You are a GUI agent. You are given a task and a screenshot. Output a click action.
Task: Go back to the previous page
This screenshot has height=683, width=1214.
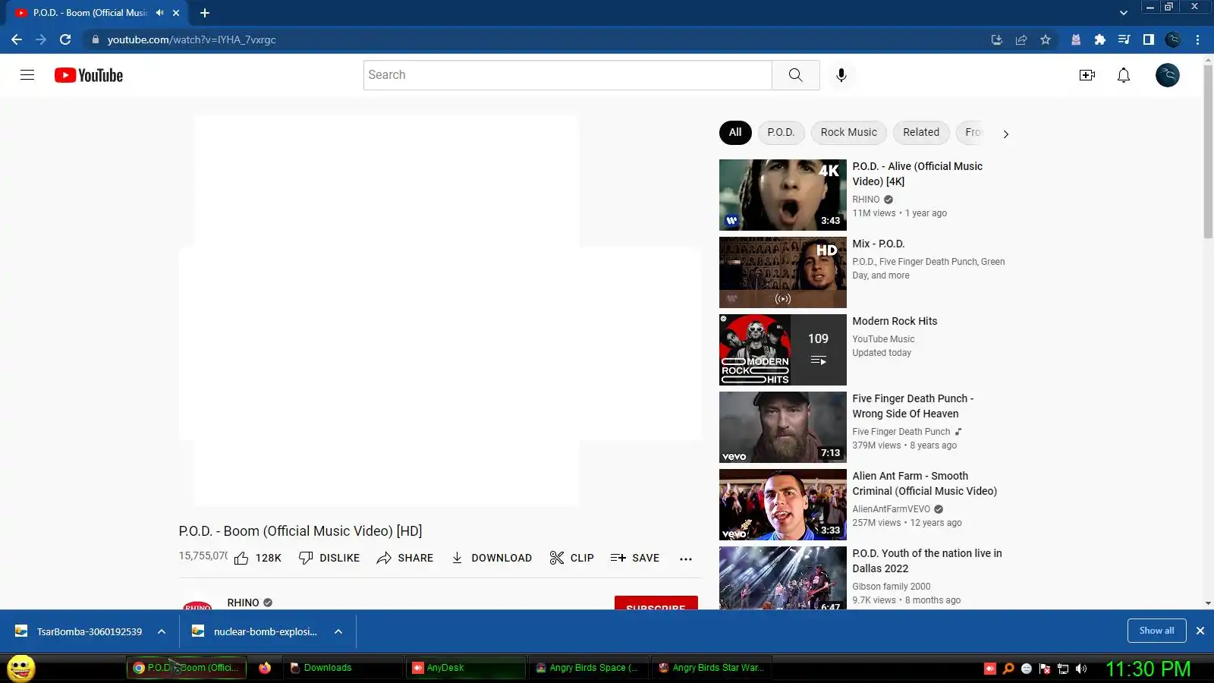click(x=17, y=39)
